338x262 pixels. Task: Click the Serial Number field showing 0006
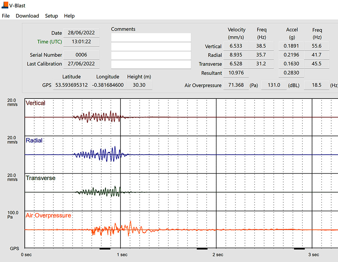point(81,55)
